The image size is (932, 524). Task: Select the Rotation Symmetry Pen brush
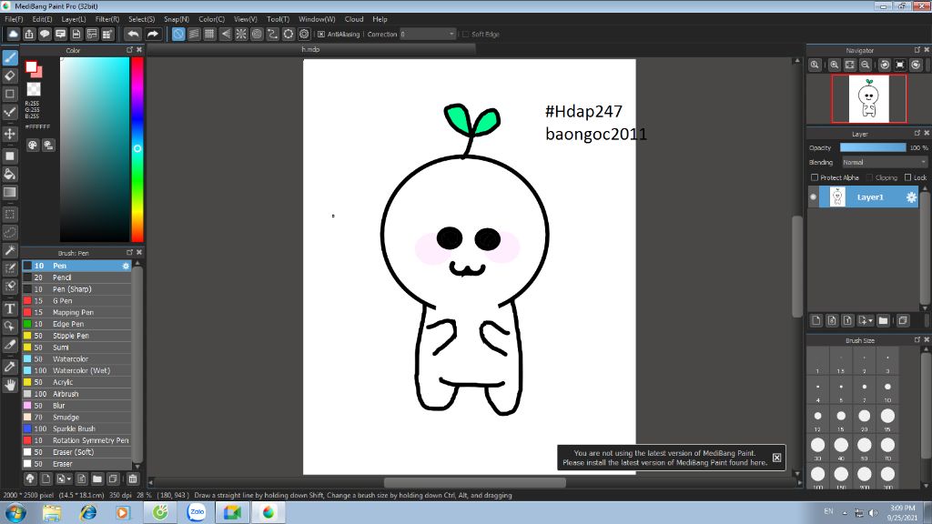pyautogui.click(x=76, y=441)
